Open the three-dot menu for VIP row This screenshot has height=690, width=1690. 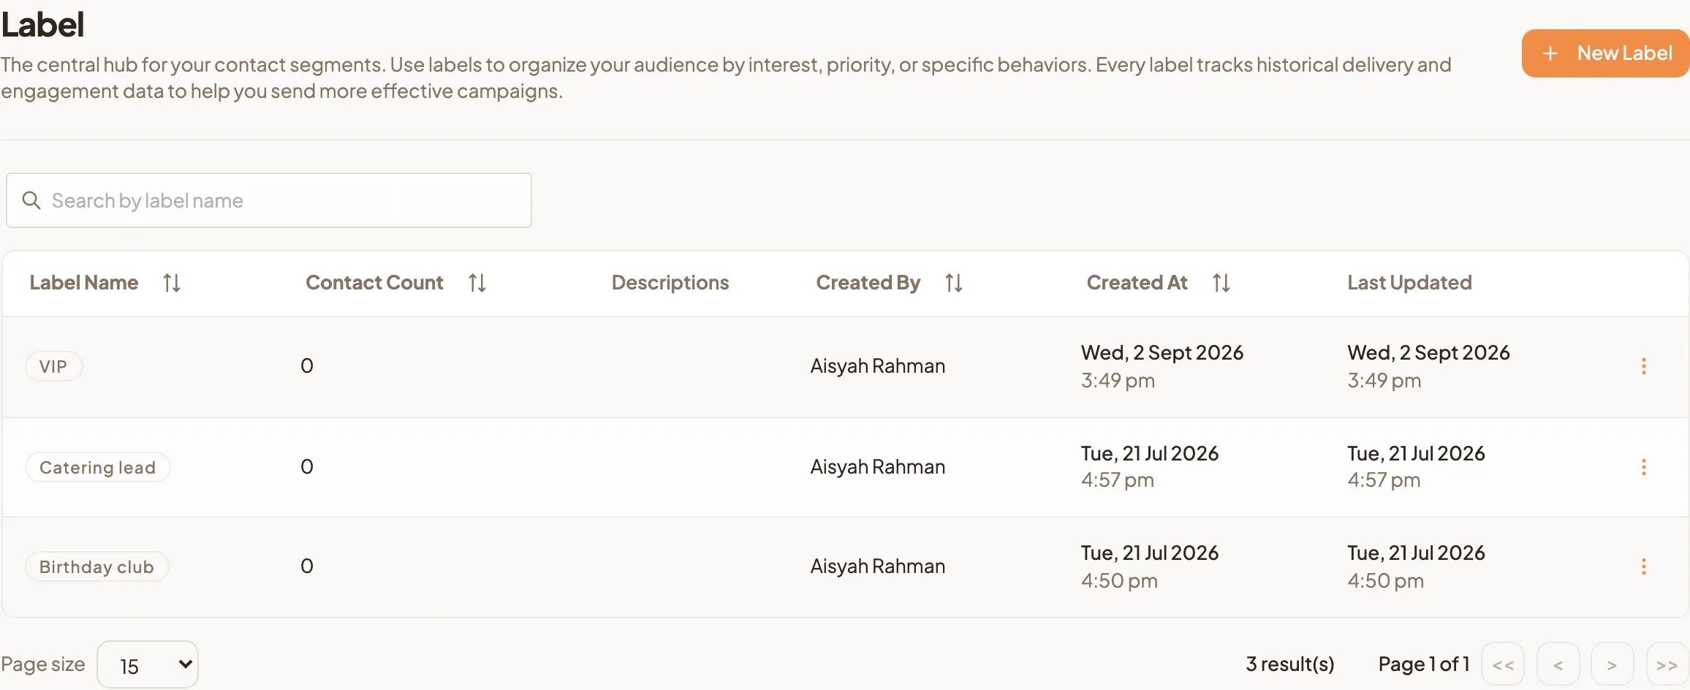coord(1644,366)
